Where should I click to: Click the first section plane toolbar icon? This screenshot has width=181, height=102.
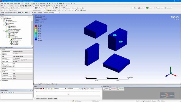[2, 93]
